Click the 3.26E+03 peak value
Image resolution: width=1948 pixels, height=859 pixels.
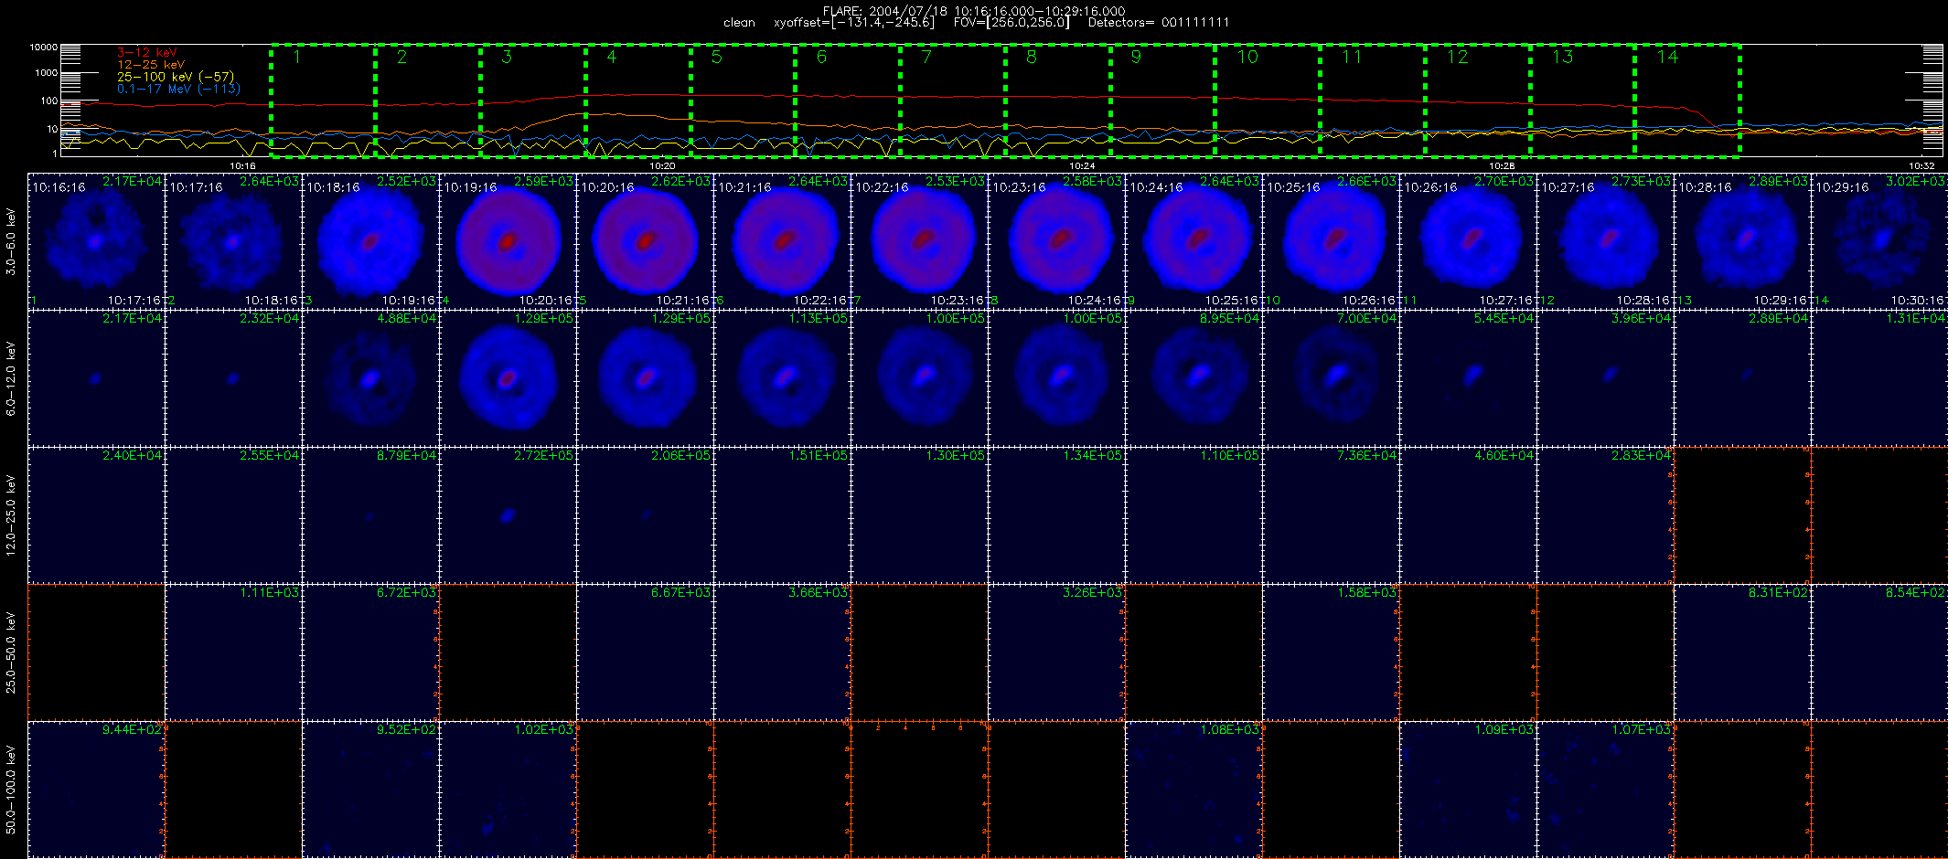pos(1092,592)
